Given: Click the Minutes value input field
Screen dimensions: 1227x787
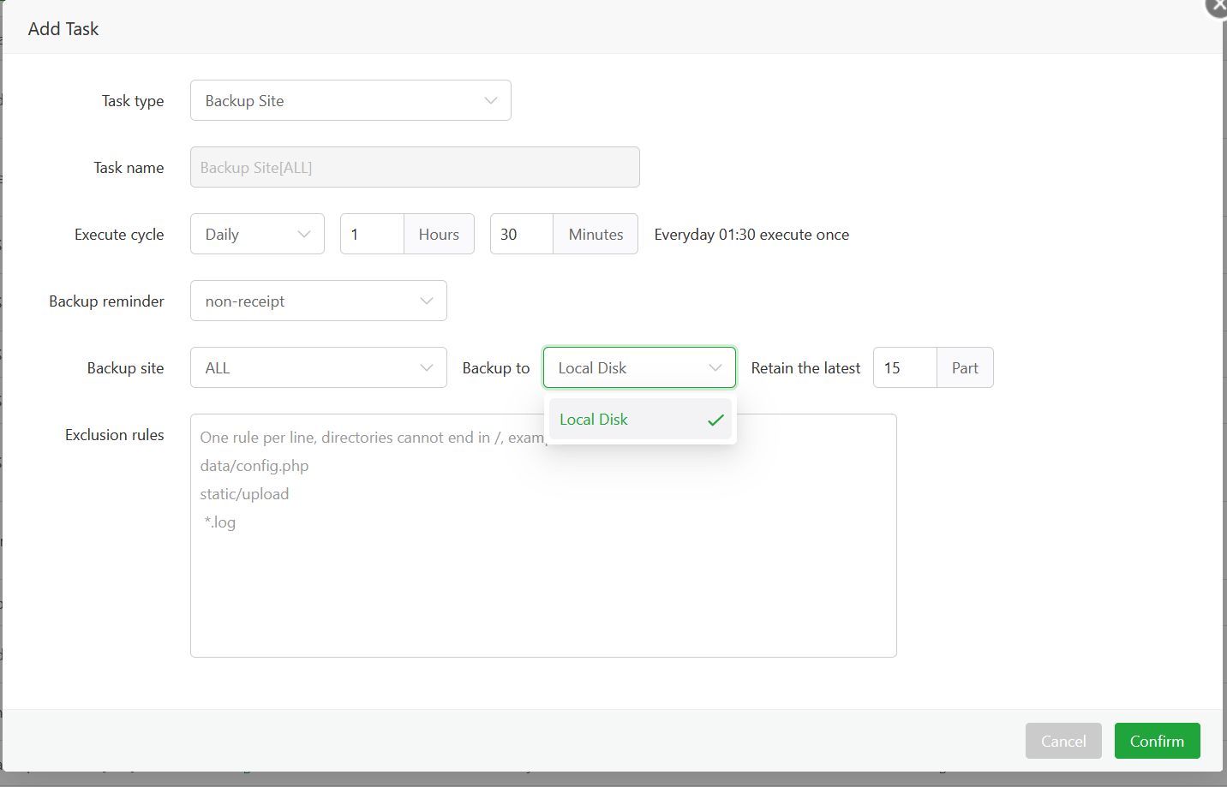Looking at the screenshot, I should [x=522, y=234].
